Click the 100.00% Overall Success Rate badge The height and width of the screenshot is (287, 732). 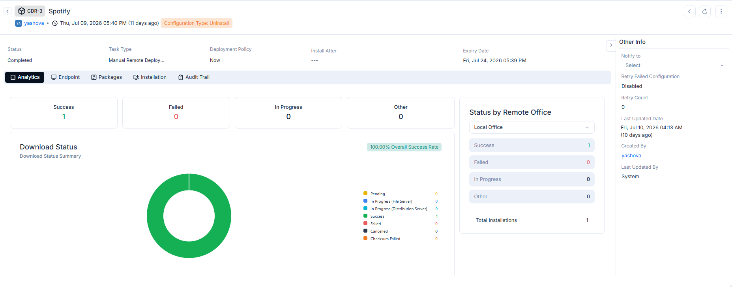(x=404, y=147)
